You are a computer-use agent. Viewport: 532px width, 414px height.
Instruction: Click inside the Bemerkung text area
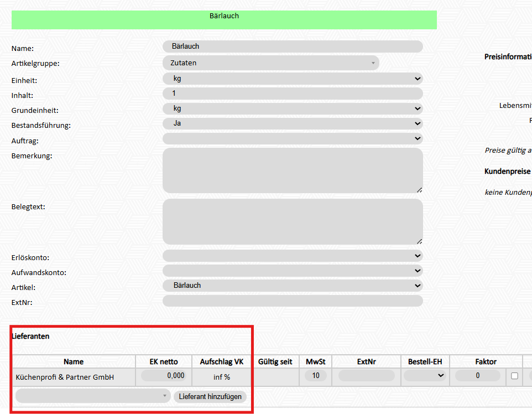(x=293, y=170)
